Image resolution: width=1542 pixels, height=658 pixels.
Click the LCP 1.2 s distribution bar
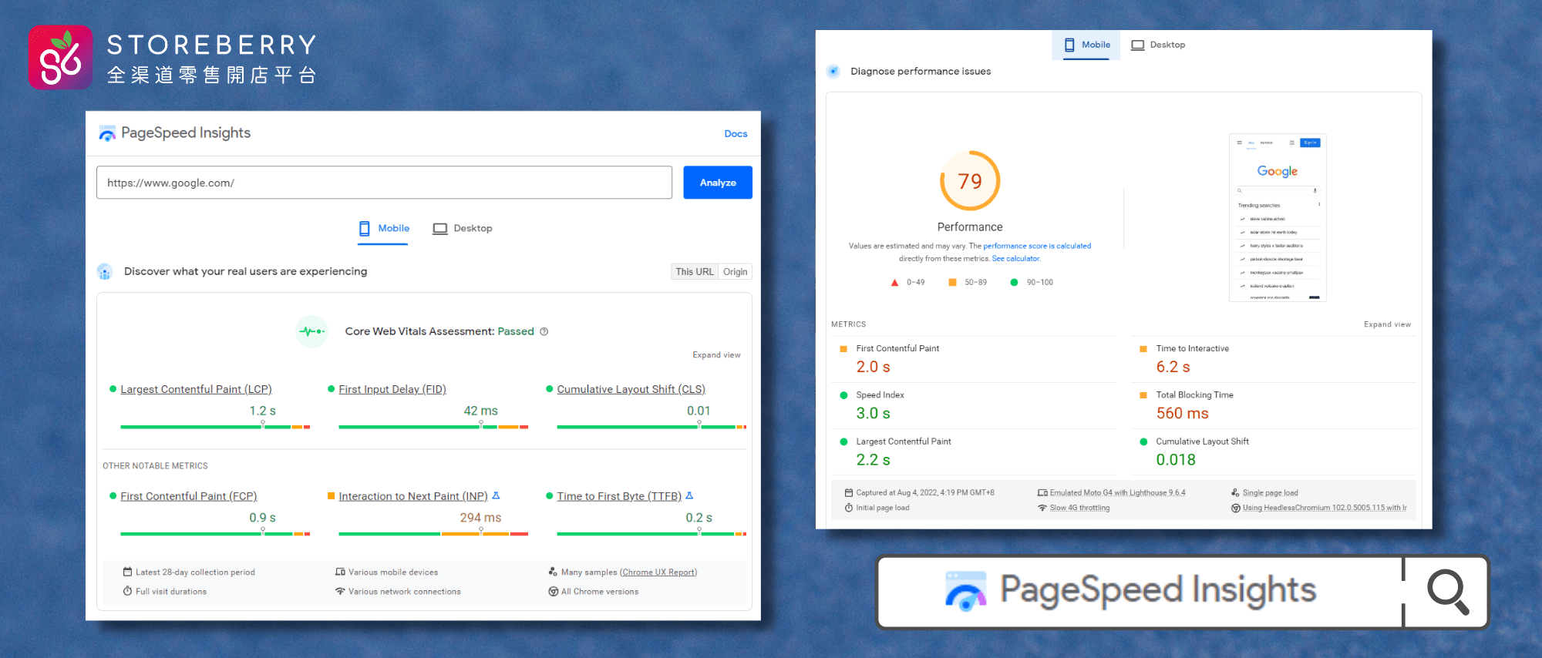(x=215, y=426)
